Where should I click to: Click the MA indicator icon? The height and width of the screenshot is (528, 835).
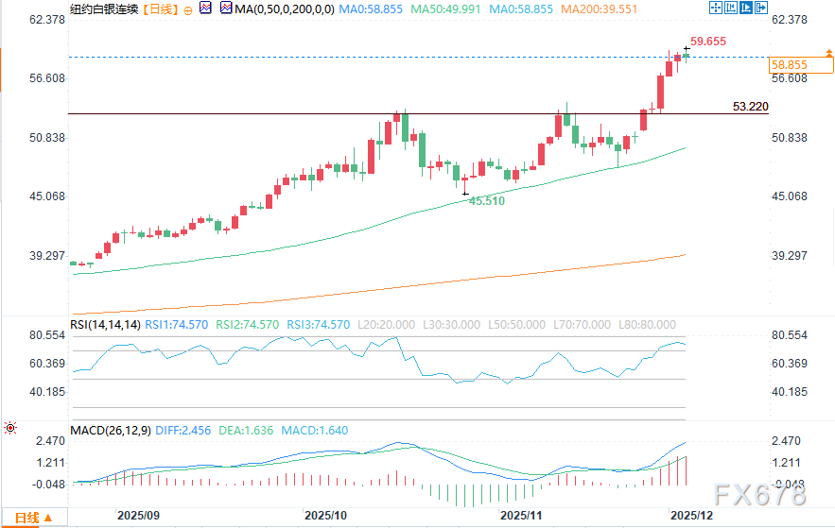[224, 9]
